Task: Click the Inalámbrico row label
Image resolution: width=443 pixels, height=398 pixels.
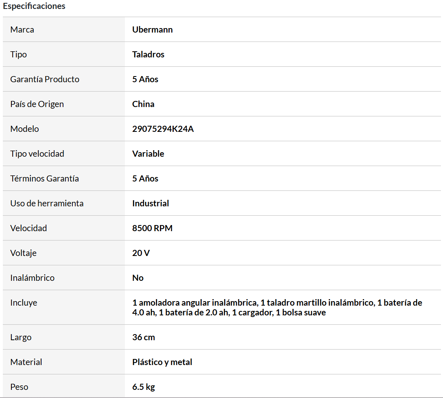Action: 32,278
